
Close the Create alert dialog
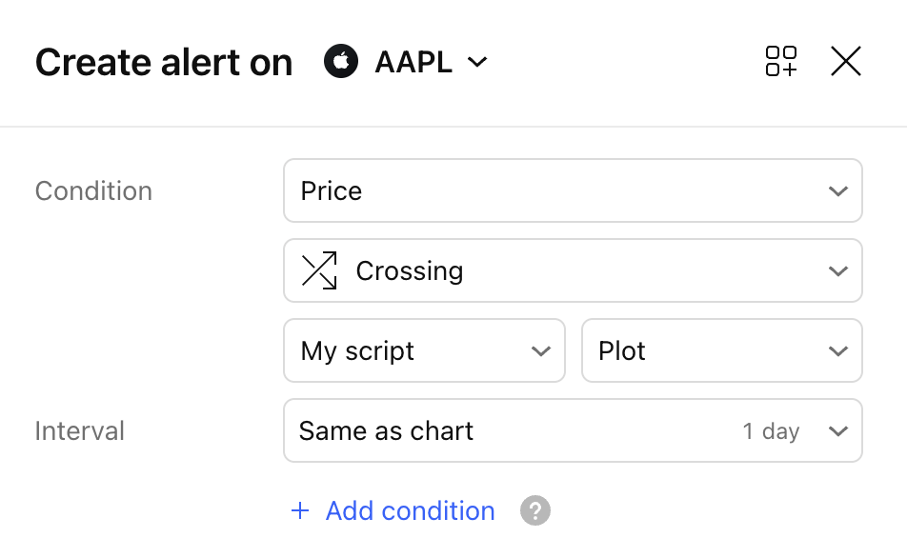pyautogui.click(x=846, y=61)
